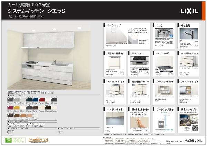Open the システムライト LED image
Image resolution: width=207 pixels, height=146 pixels.
click(115, 118)
